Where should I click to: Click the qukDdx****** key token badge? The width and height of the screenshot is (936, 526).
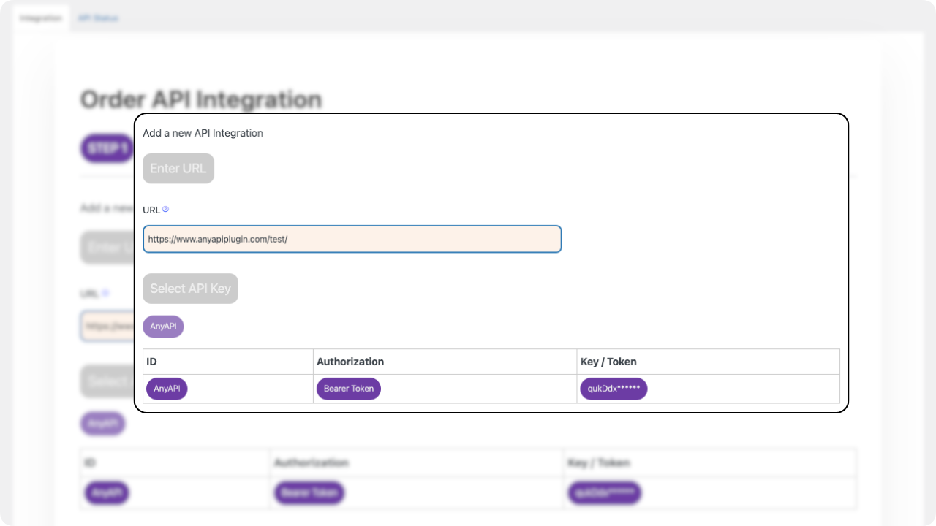pyautogui.click(x=614, y=389)
